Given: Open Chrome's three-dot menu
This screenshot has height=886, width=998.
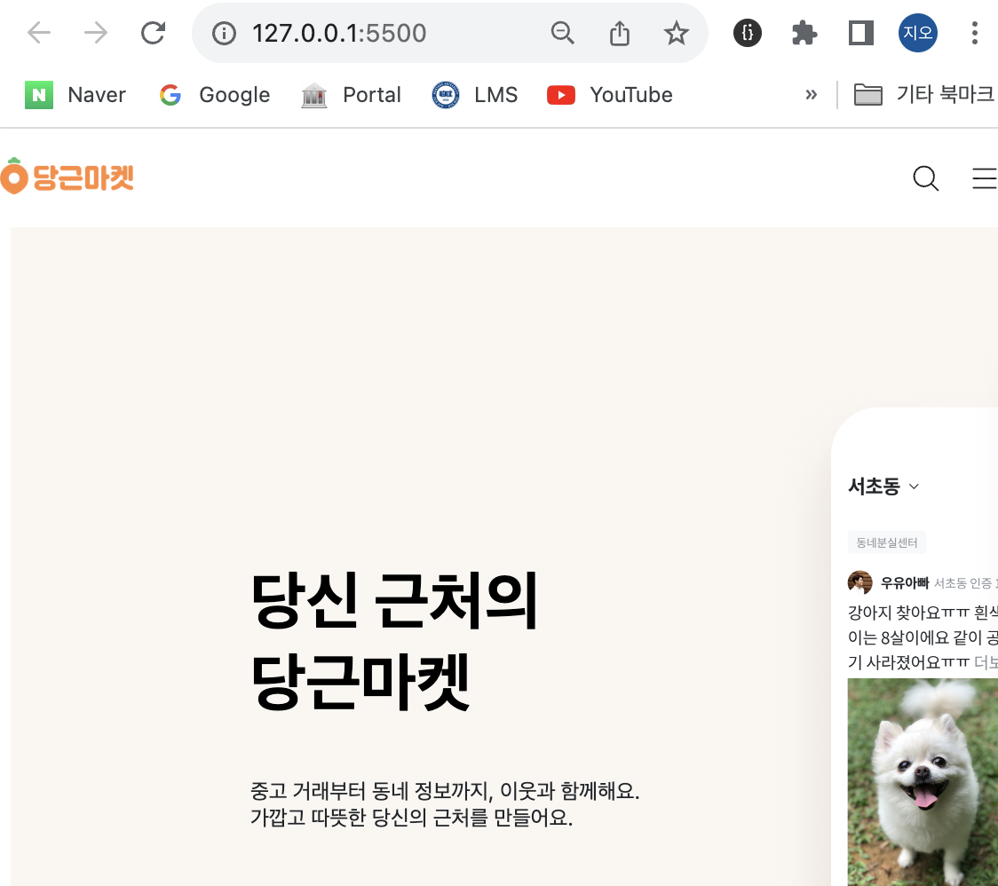Looking at the screenshot, I should pos(974,33).
